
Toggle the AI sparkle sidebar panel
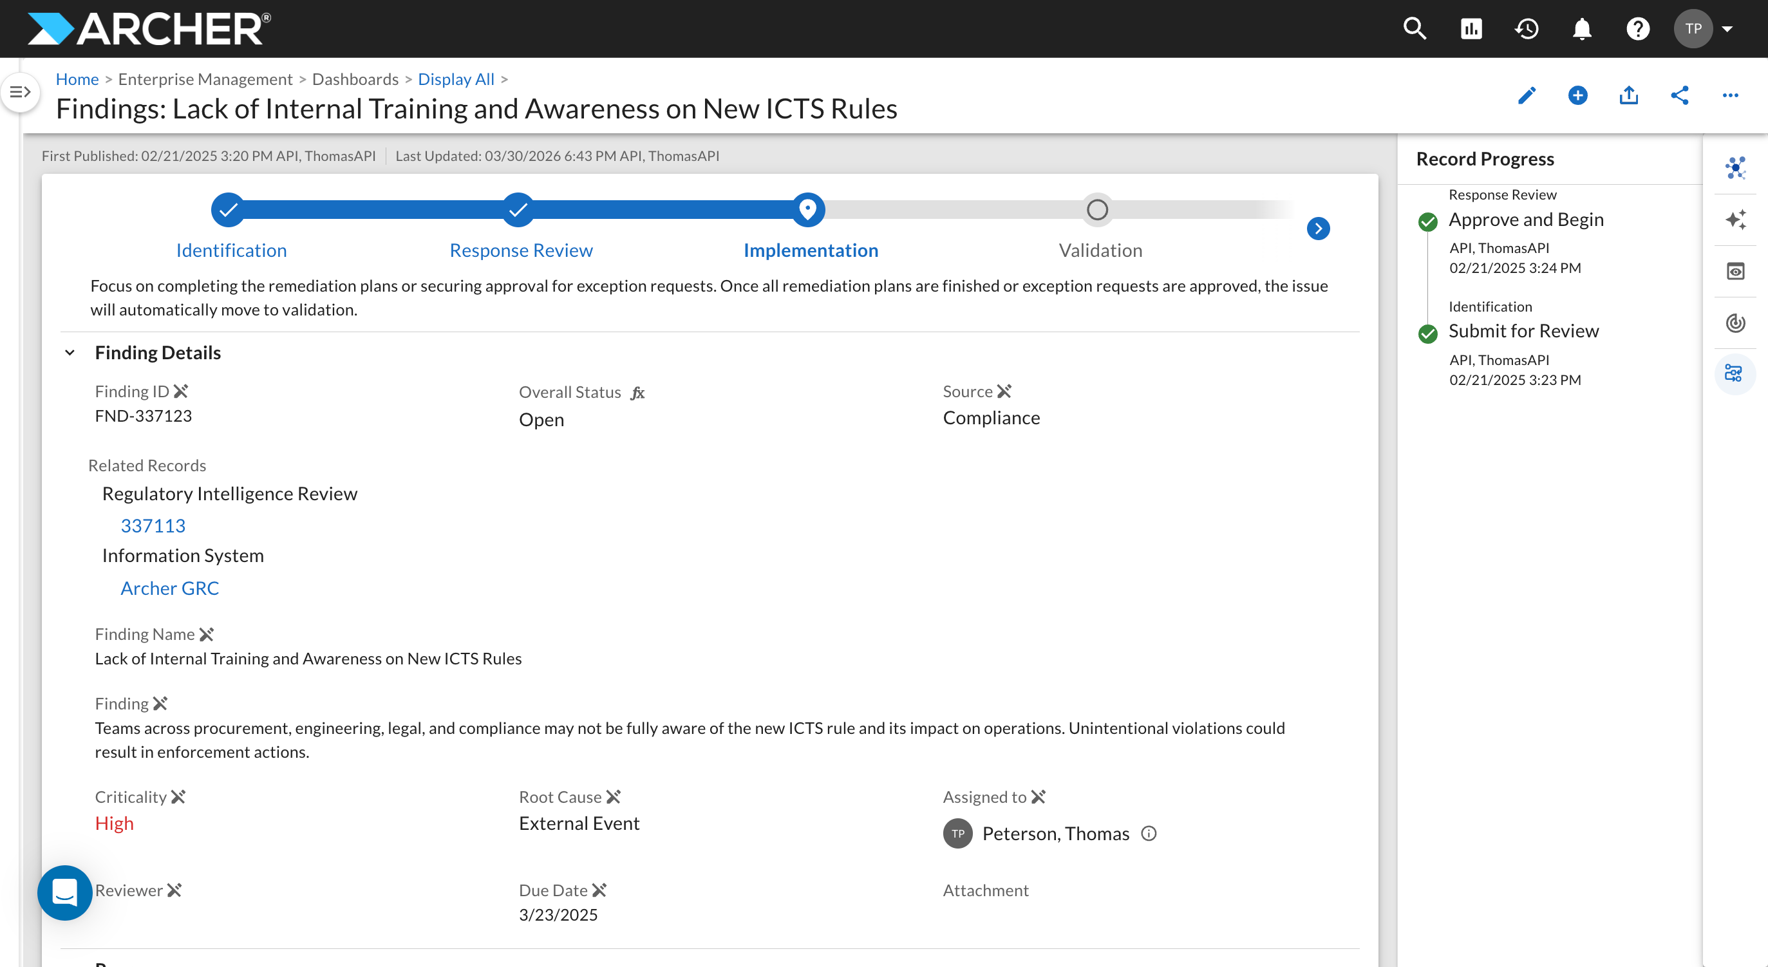[1735, 220]
